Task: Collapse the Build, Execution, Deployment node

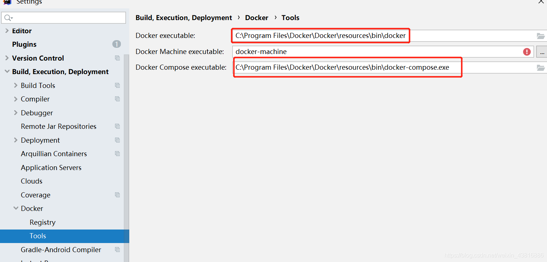Action: click(x=7, y=72)
